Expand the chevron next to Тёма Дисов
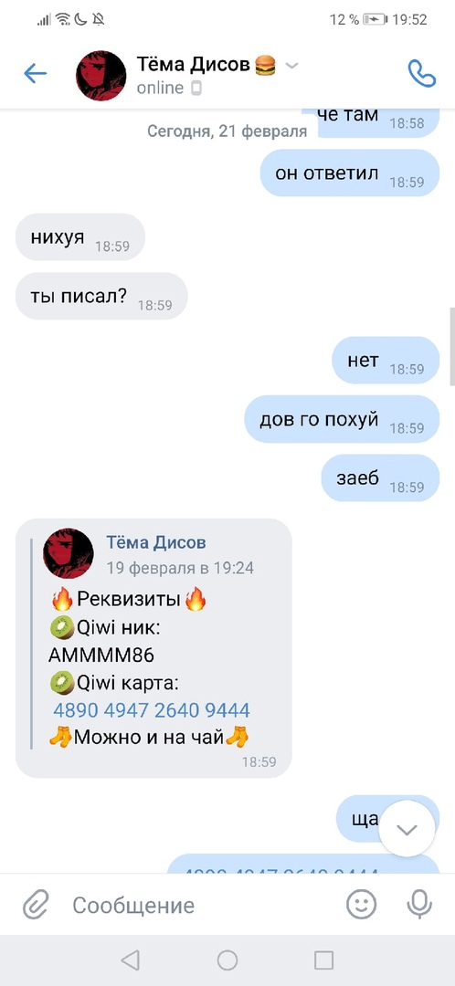This screenshot has width=455, height=986. [291, 65]
